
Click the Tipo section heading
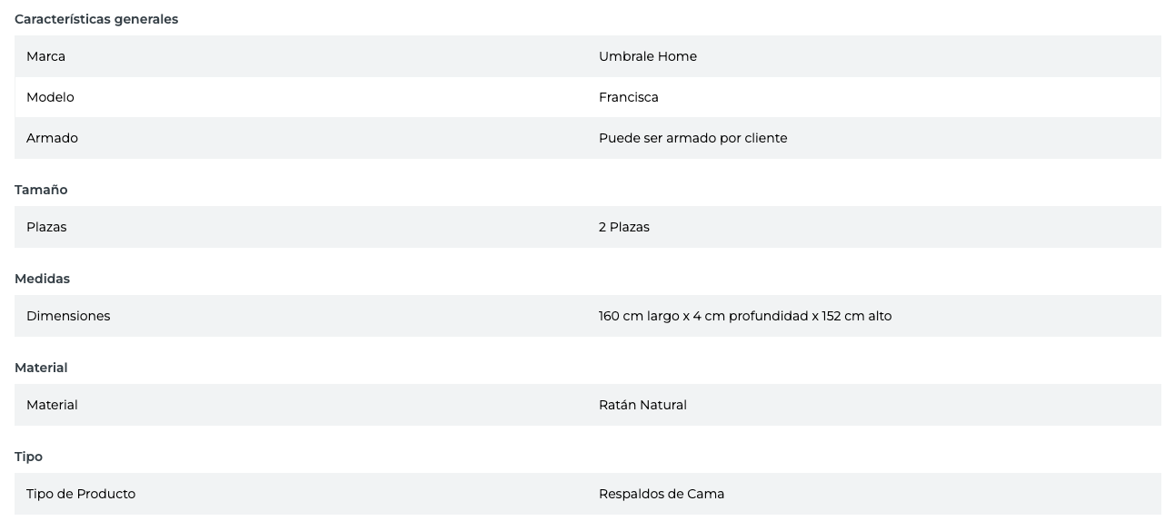pyautogui.click(x=28, y=457)
